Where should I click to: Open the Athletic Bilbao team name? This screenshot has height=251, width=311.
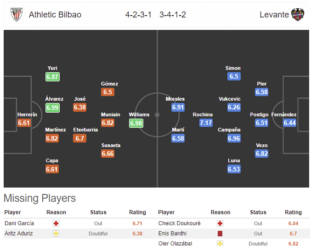pos(55,15)
